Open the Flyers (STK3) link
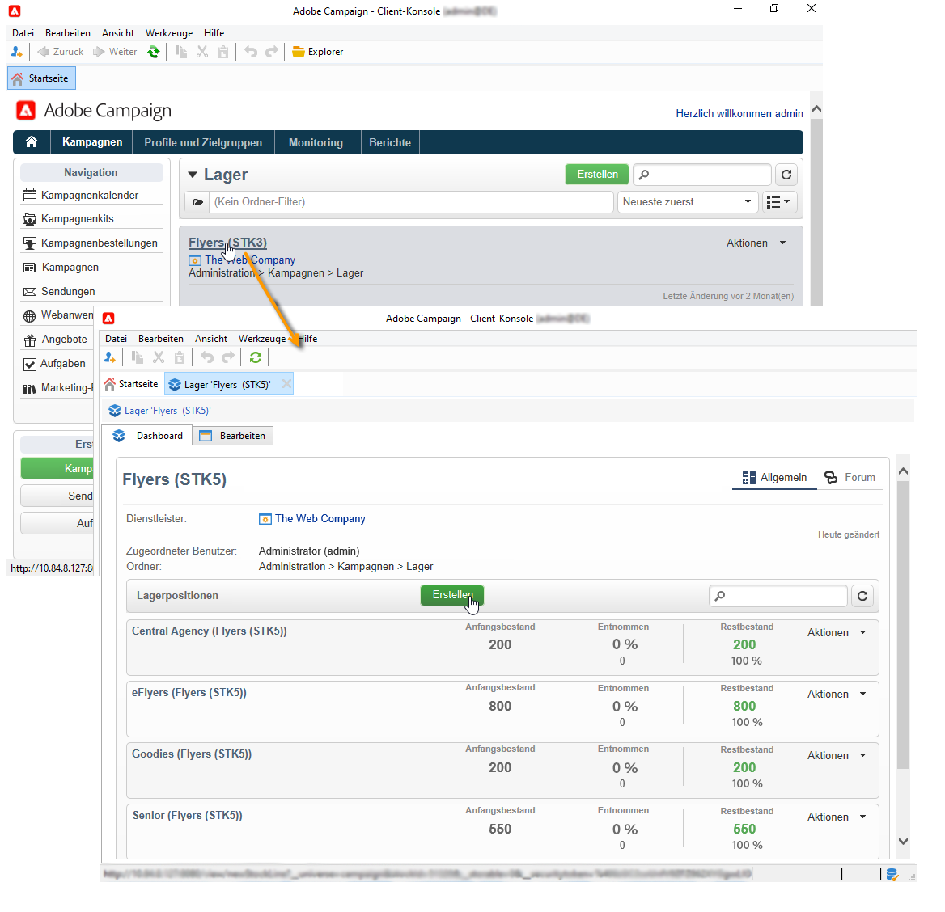This screenshot has width=945, height=912. (228, 243)
